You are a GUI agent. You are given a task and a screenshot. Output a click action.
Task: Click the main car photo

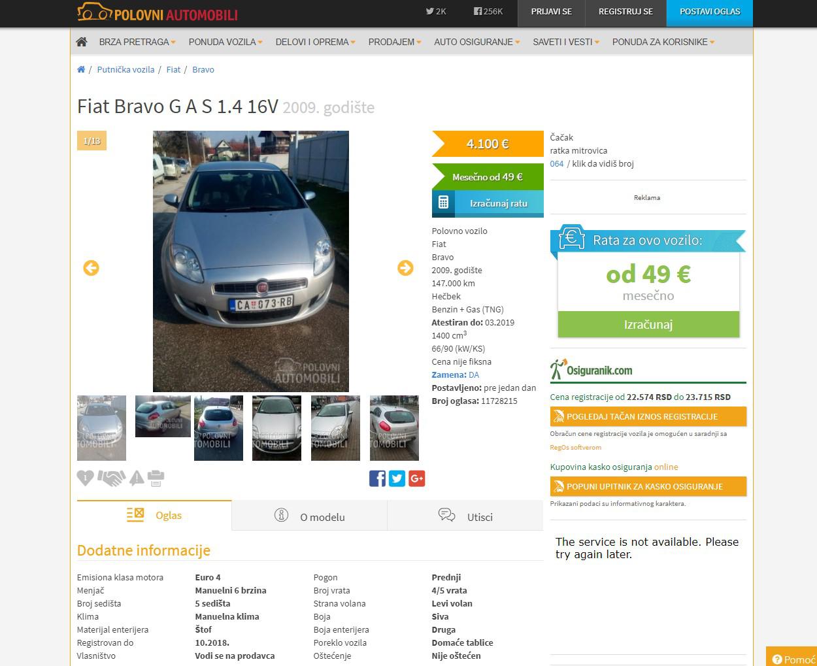tap(251, 261)
